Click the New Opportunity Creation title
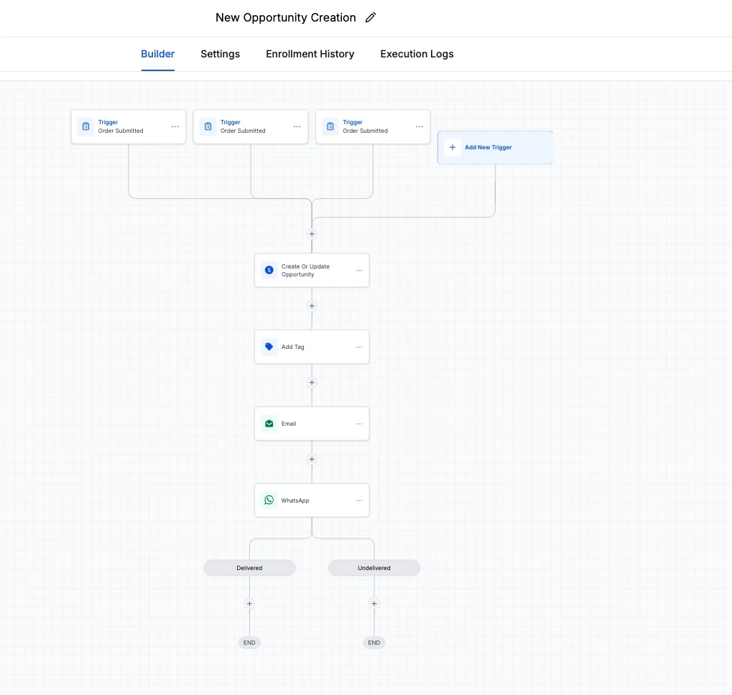The height and width of the screenshot is (695, 732). pos(285,18)
